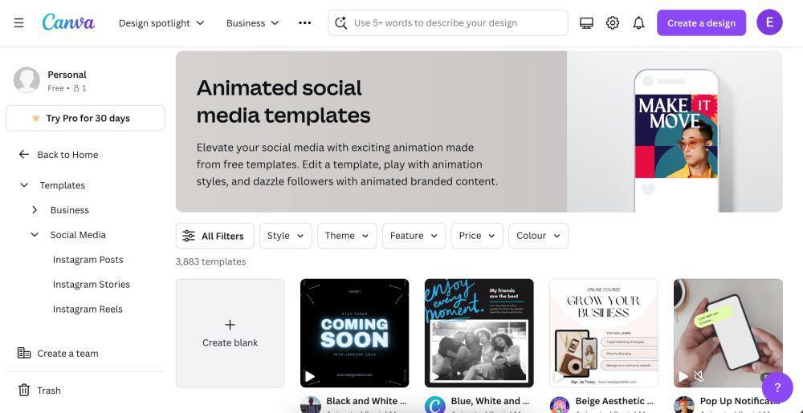Screen dimensions: 803x413
Task: Play the Coming Soon template preview
Action: tap(310, 377)
